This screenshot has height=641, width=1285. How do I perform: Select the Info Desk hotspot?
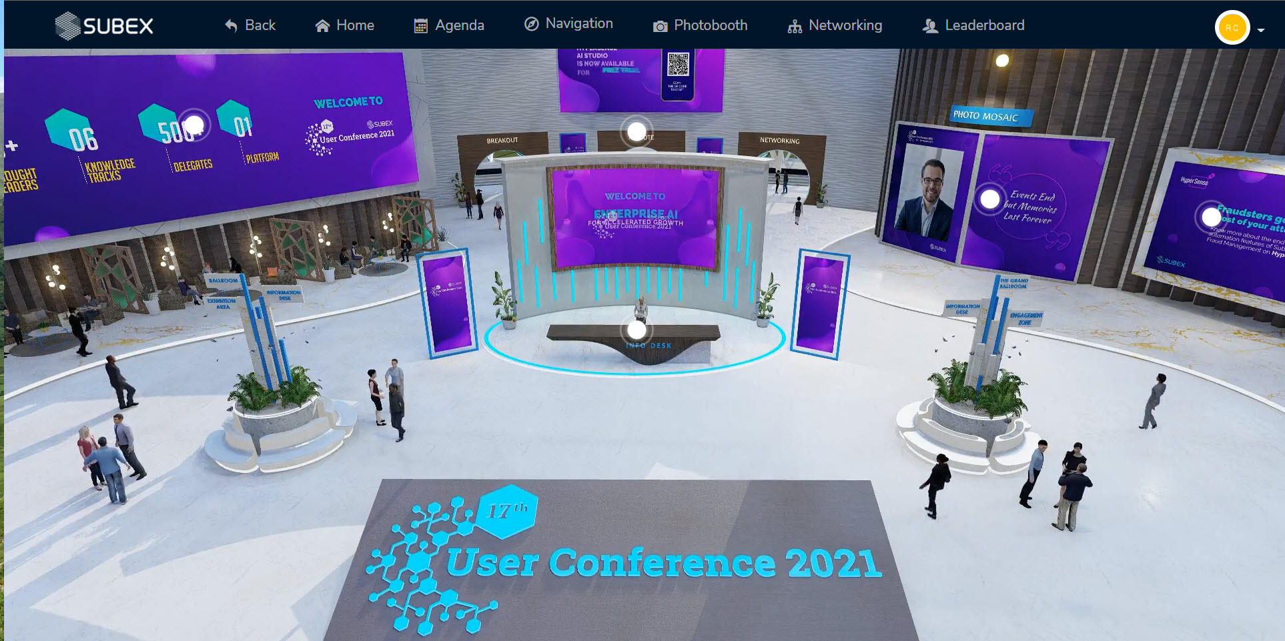click(636, 330)
